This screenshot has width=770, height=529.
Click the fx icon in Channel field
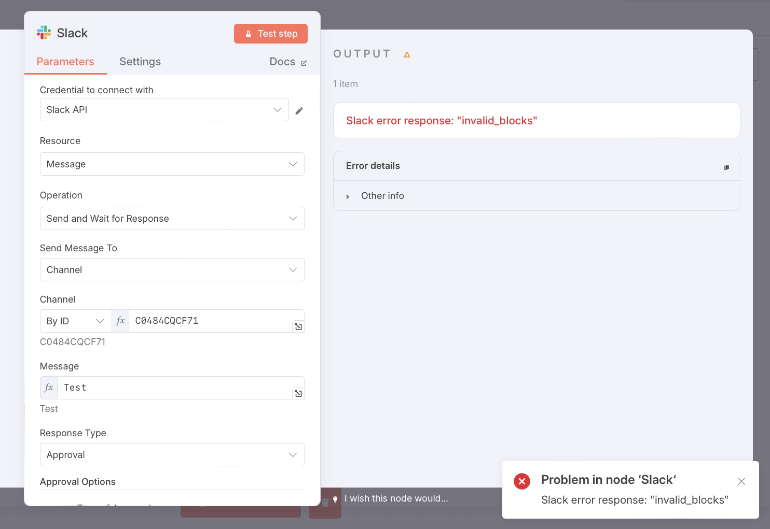120,321
